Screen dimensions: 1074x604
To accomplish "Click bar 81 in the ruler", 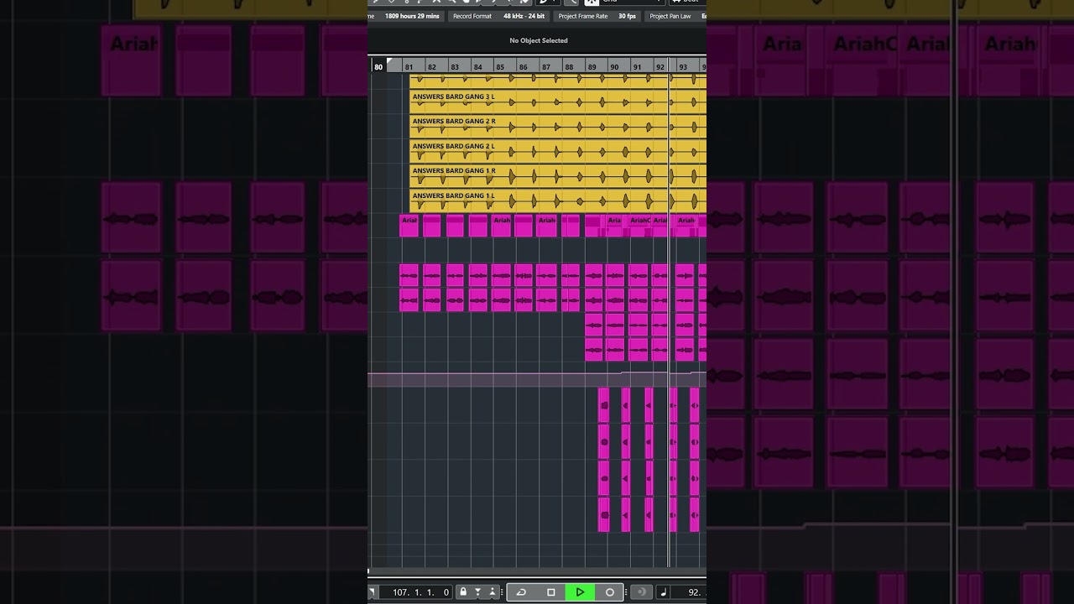I will click(409, 66).
